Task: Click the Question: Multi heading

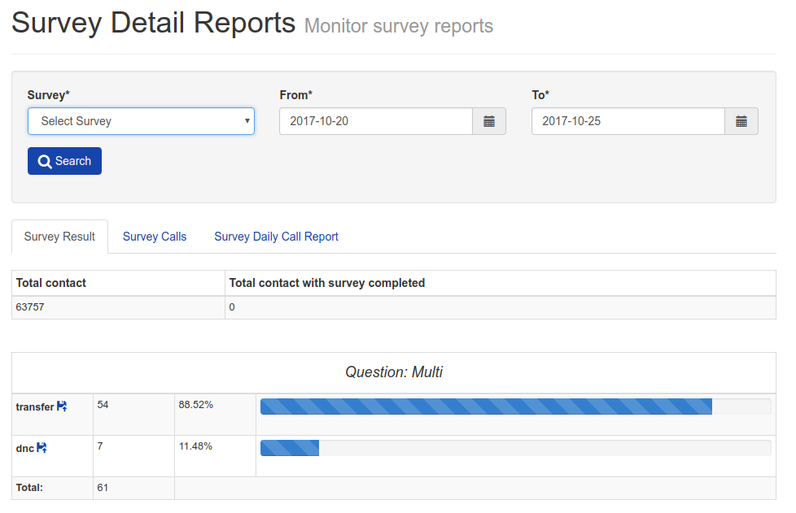Action: tap(393, 372)
